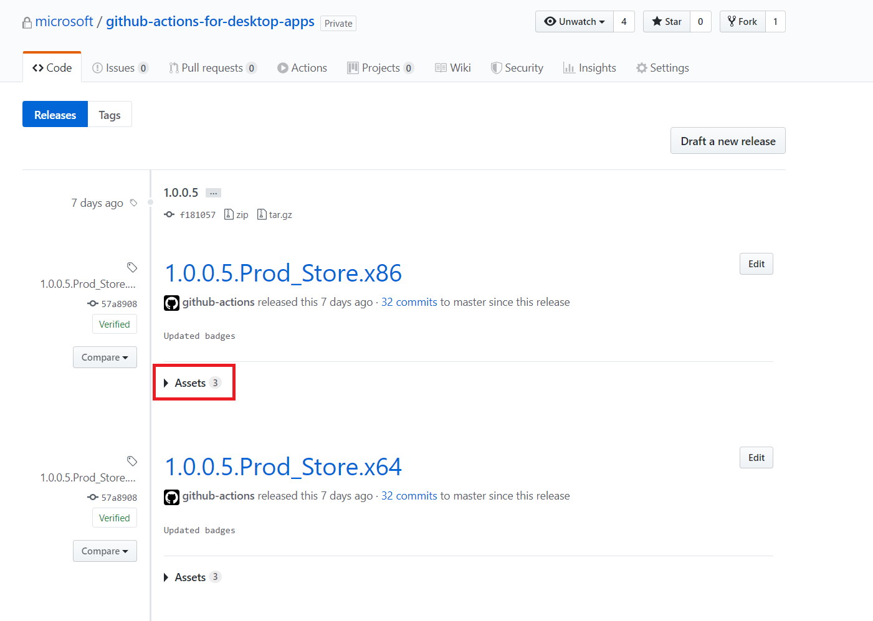Open the 1.0.0.5.Prod_Store.x64 release title
873x621 pixels.
coord(284,467)
